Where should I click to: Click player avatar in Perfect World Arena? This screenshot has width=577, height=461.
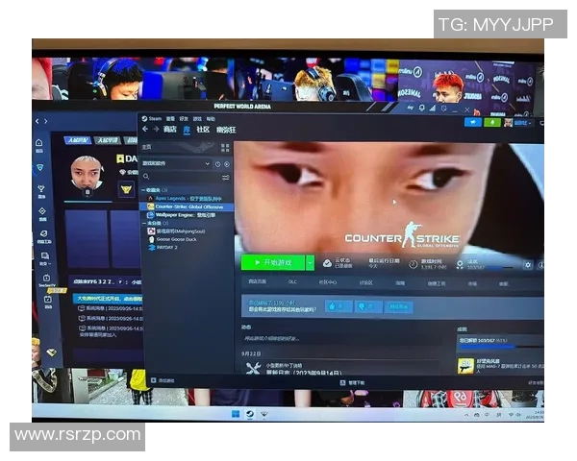click(87, 175)
